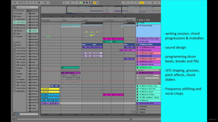This screenshot has height=122, width=218.
Task: Select Sounds category in browser
Action: (x=19, y=14)
